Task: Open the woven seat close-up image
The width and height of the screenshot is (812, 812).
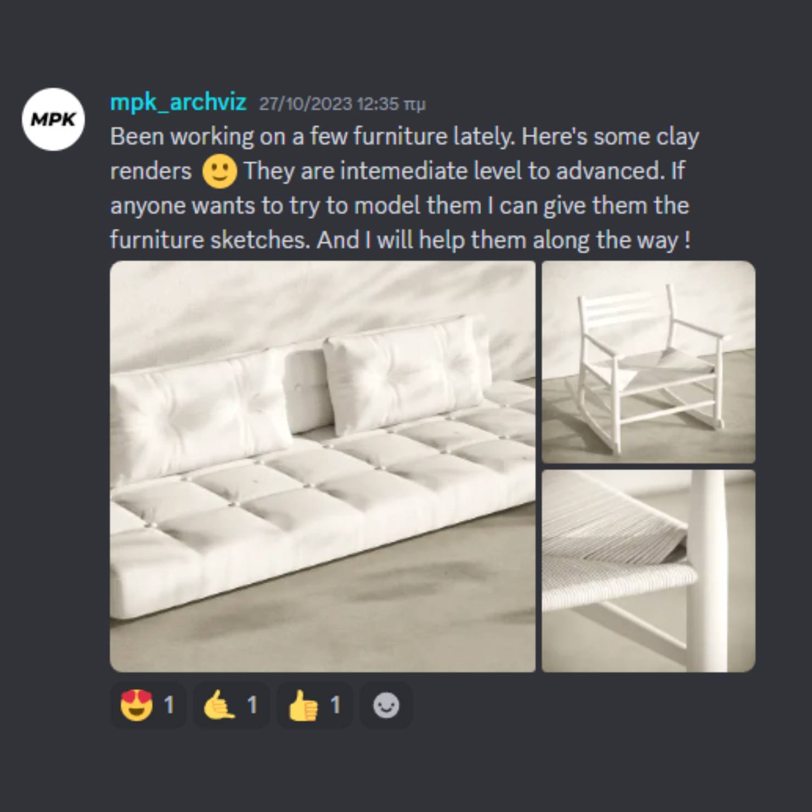Action: [649, 571]
